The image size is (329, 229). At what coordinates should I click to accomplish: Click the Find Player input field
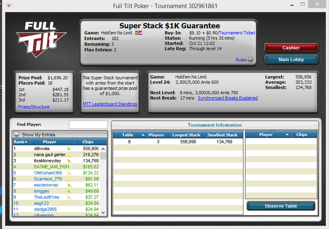point(88,125)
